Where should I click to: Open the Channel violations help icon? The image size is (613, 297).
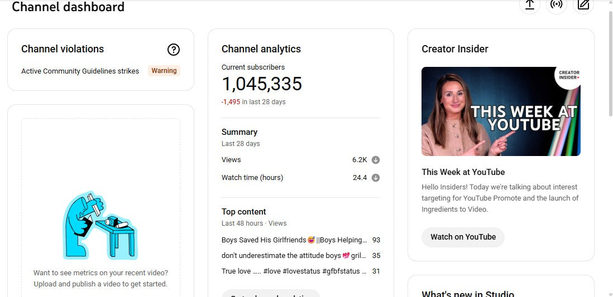tap(174, 50)
